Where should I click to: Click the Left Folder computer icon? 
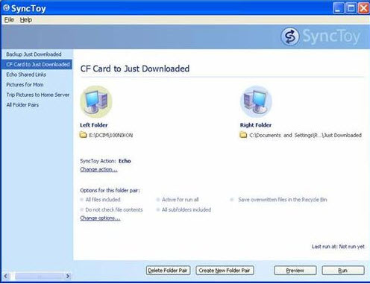click(96, 101)
